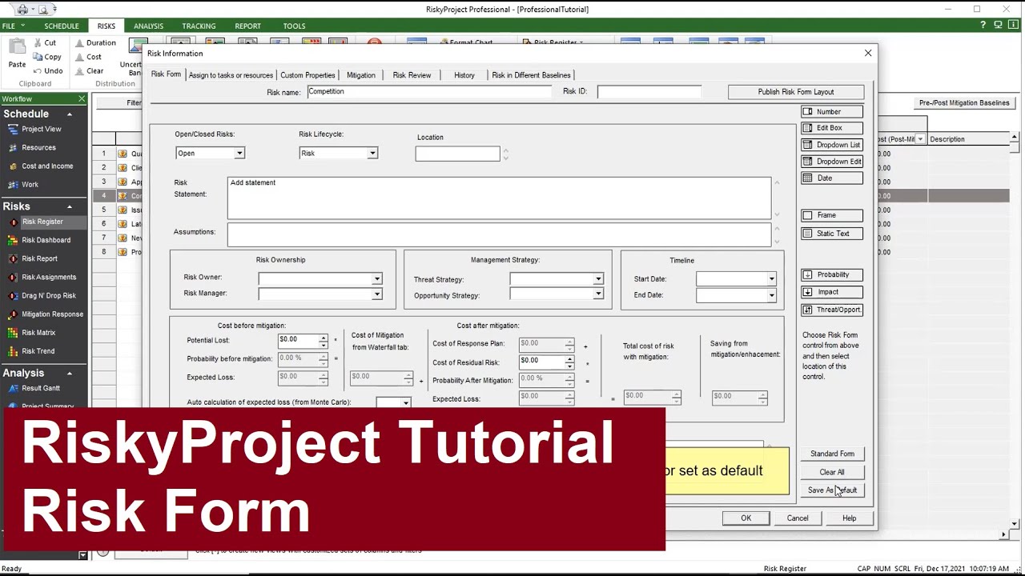Switch to Assign to tasks or resources tab
The image size is (1025, 576).
pos(231,75)
